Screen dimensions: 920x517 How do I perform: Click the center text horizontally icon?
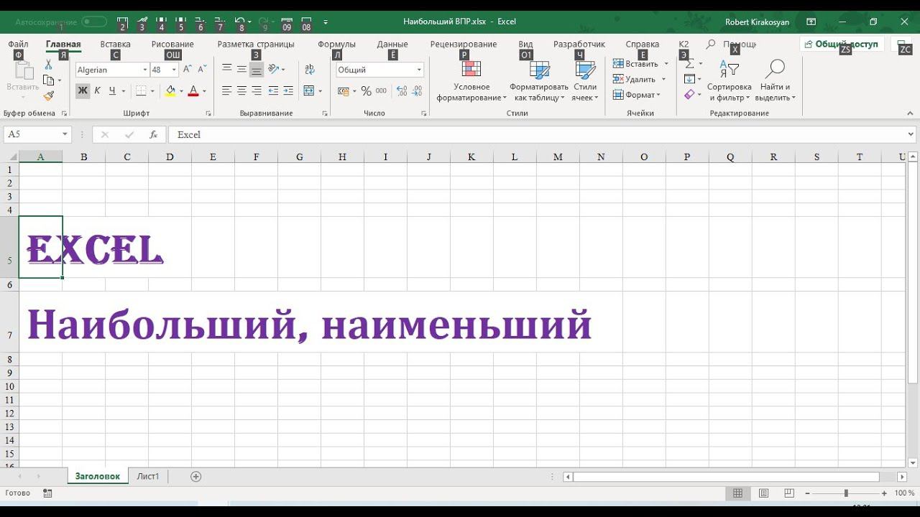click(241, 91)
